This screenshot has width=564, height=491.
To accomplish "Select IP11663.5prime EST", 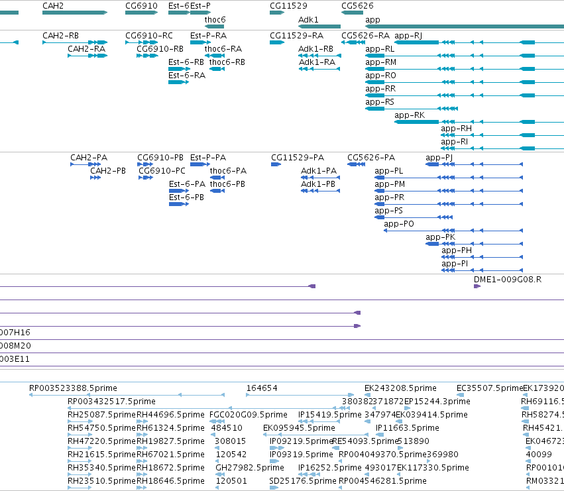I will click(380, 435).
